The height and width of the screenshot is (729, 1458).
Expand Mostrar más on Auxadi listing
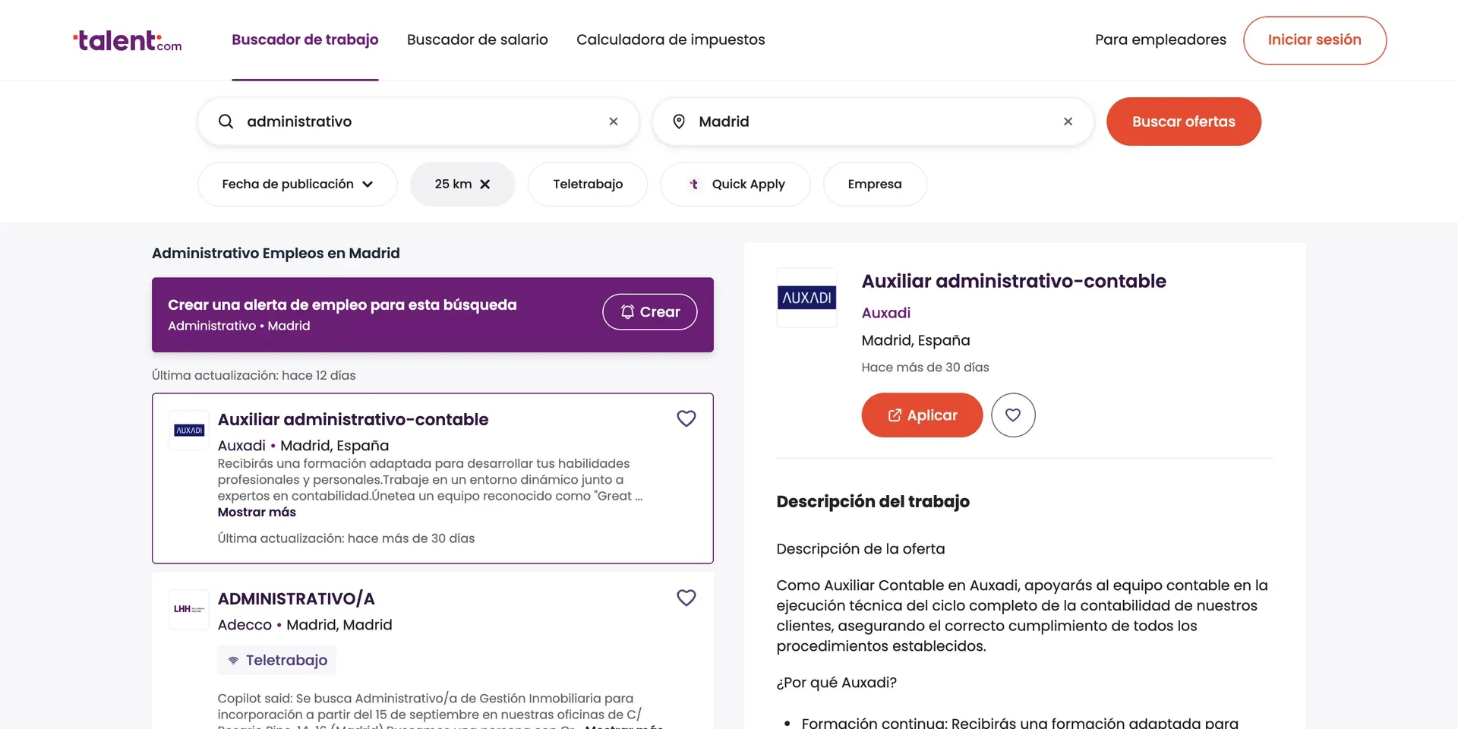coord(257,513)
